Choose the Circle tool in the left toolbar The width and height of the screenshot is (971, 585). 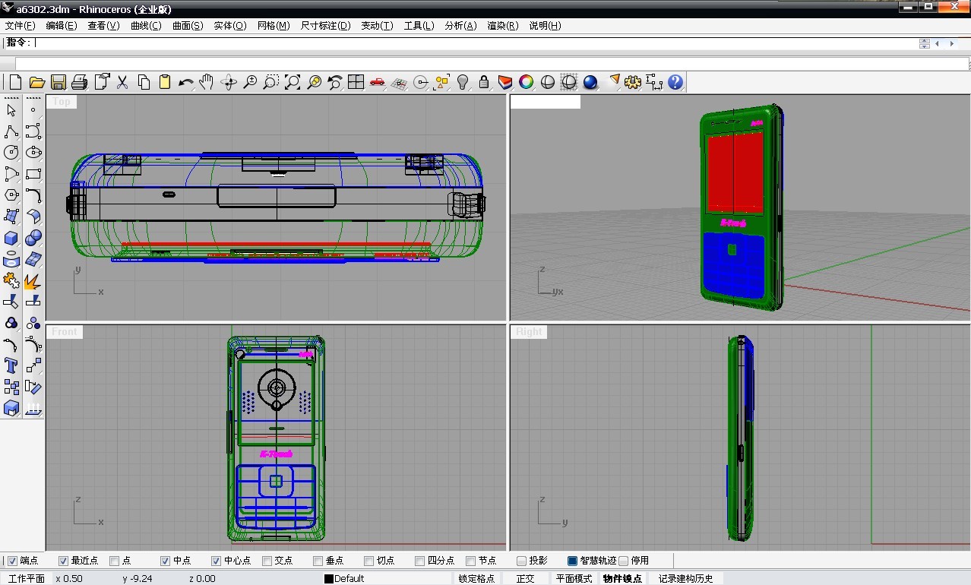pos(11,153)
